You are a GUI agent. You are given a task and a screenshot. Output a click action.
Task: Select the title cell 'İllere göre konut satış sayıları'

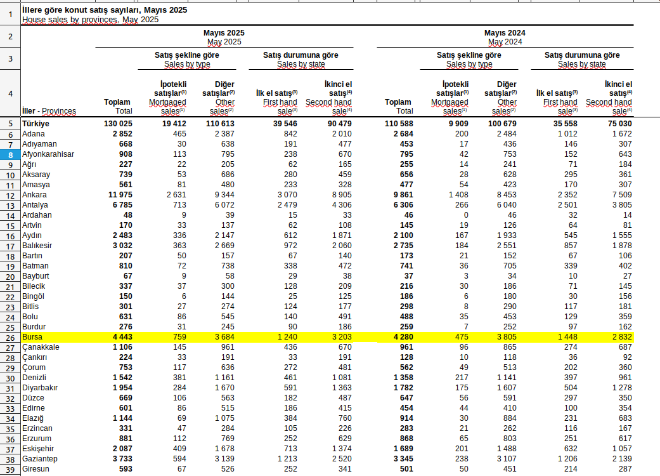click(105, 11)
